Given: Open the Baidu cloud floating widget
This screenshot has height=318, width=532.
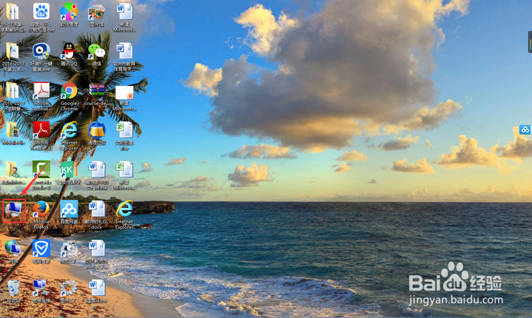Looking at the screenshot, I should [x=525, y=130].
